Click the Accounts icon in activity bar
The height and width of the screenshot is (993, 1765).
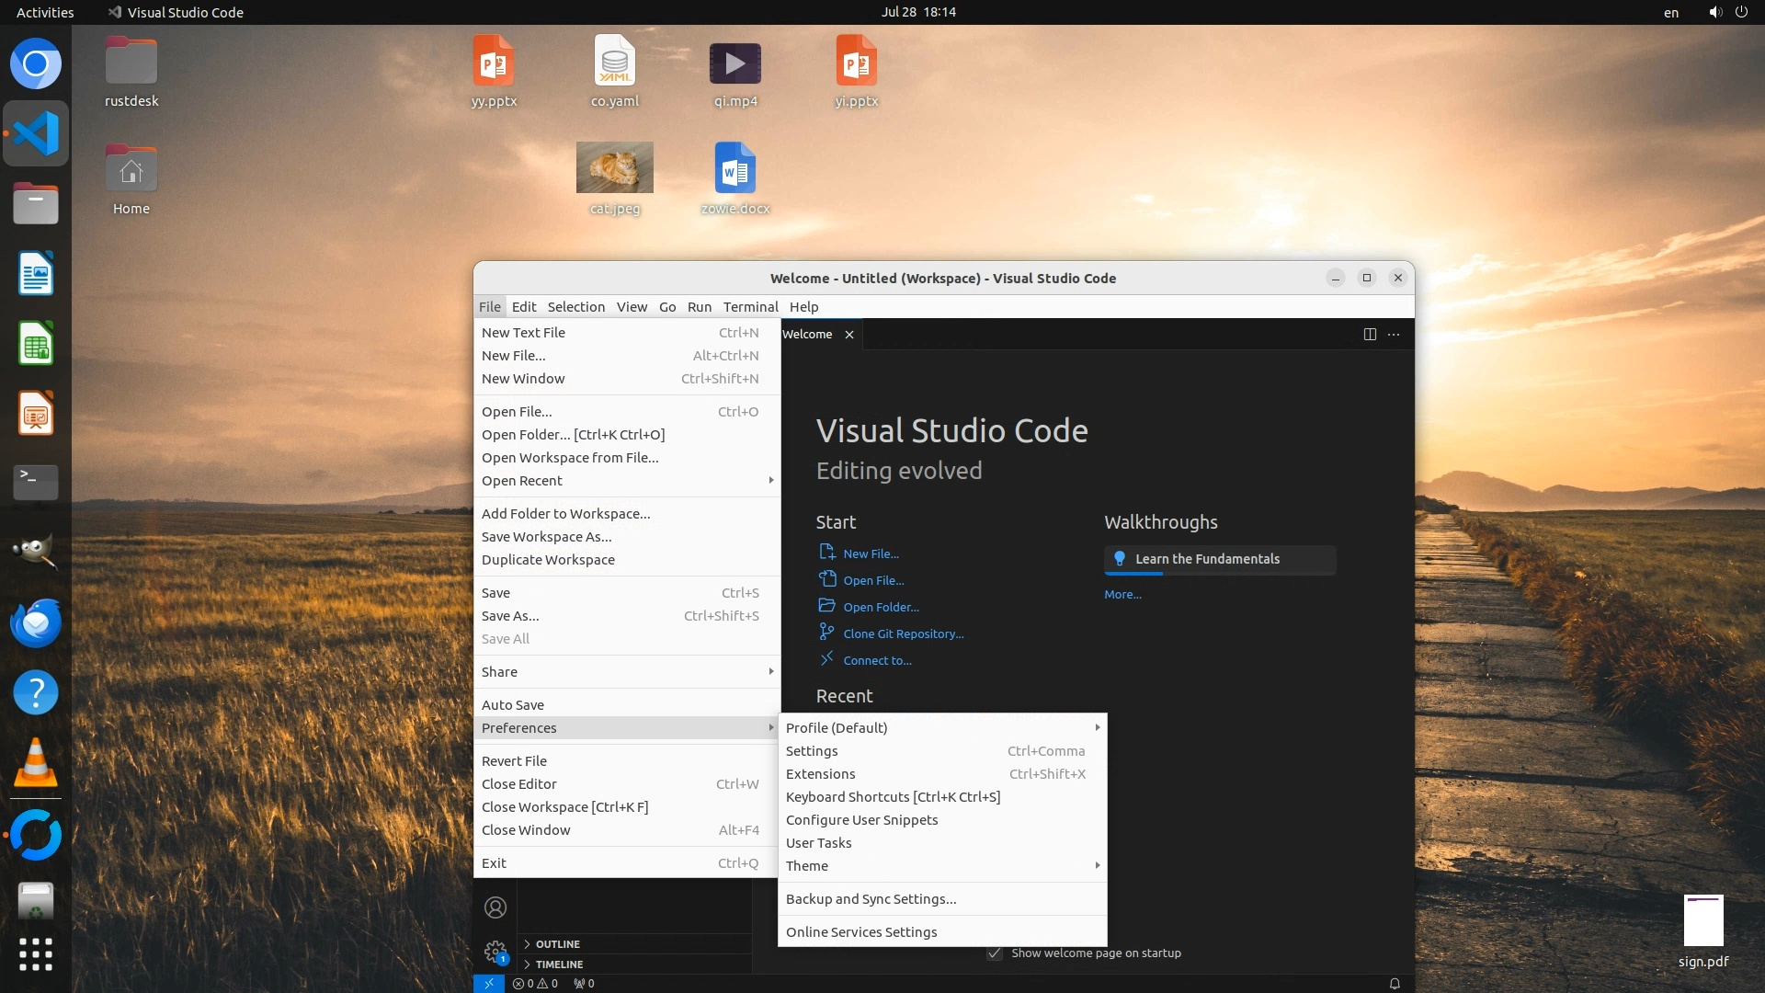pyautogui.click(x=495, y=907)
